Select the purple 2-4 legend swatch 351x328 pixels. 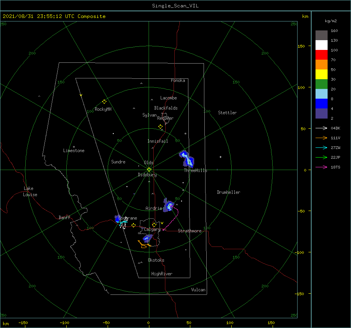(x=321, y=113)
